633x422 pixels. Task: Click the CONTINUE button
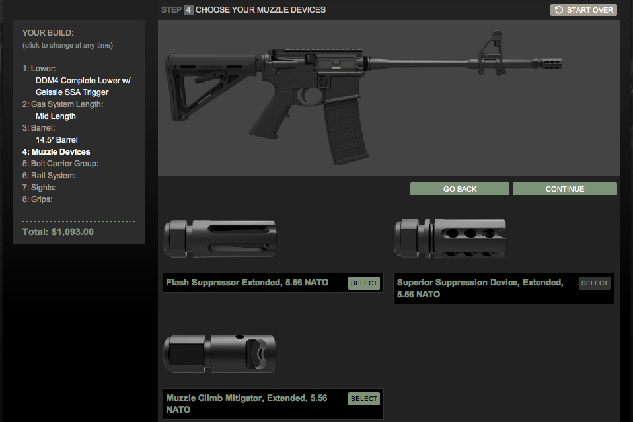pos(565,189)
